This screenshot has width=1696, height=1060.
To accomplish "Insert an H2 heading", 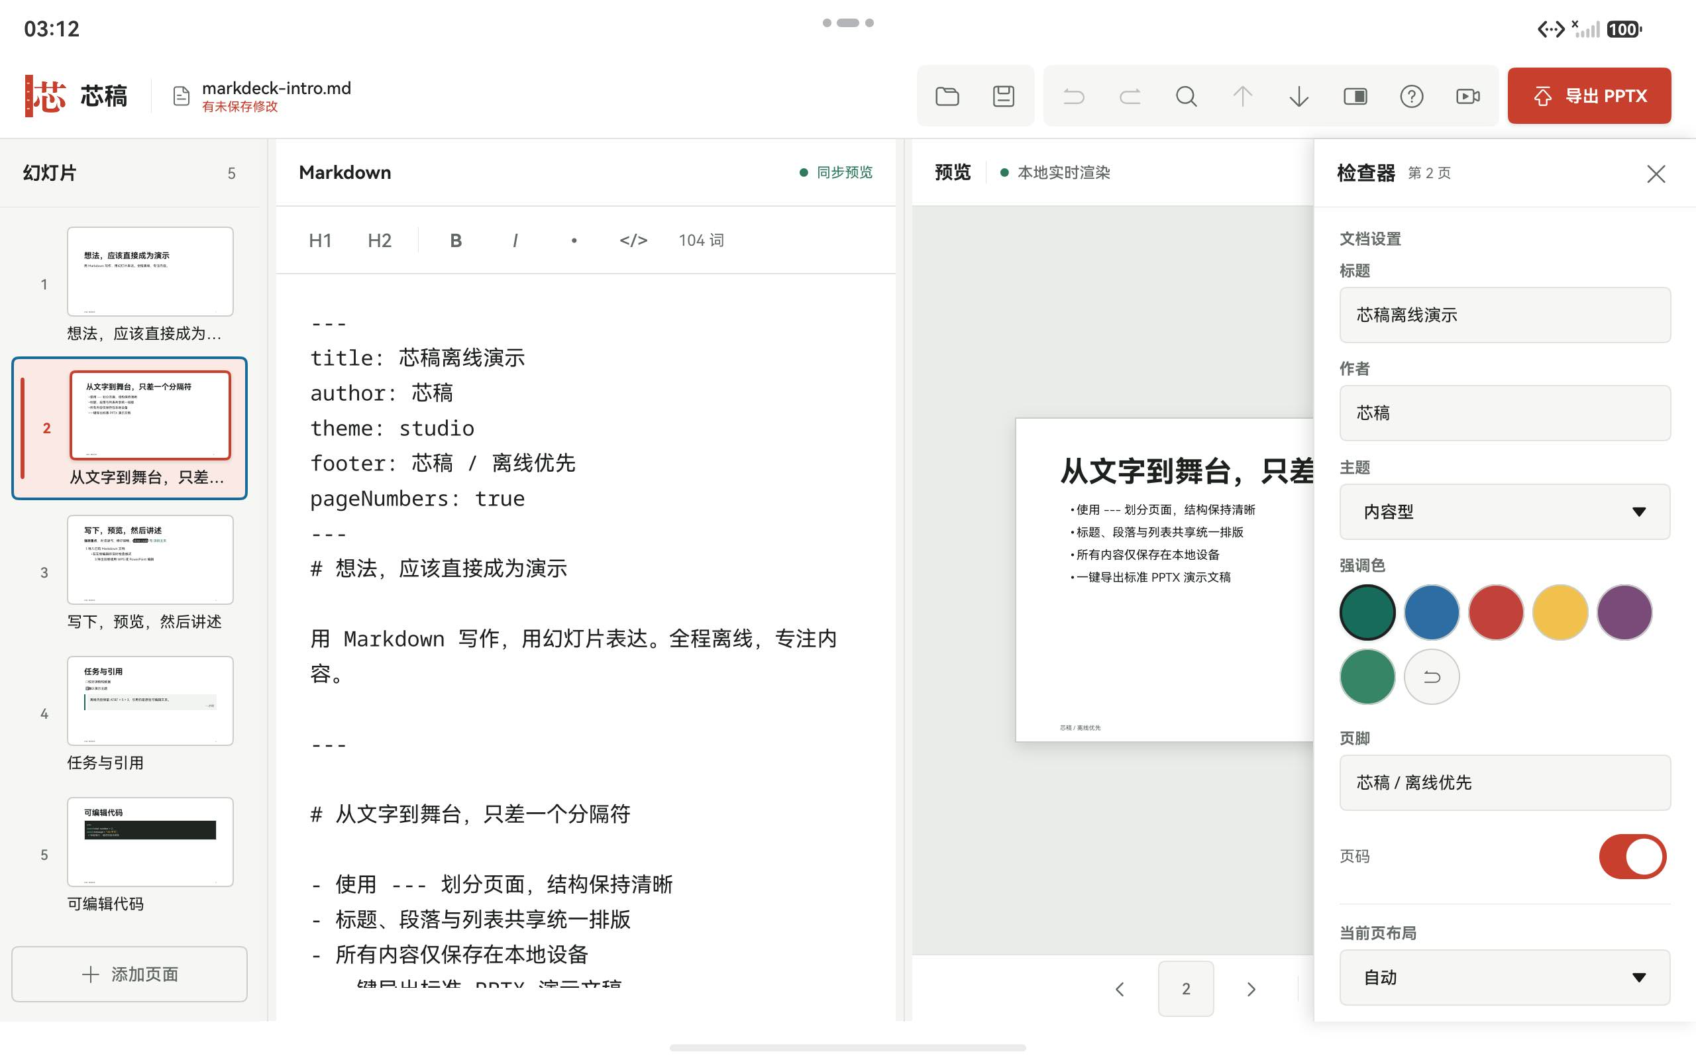I will [379, 240].
